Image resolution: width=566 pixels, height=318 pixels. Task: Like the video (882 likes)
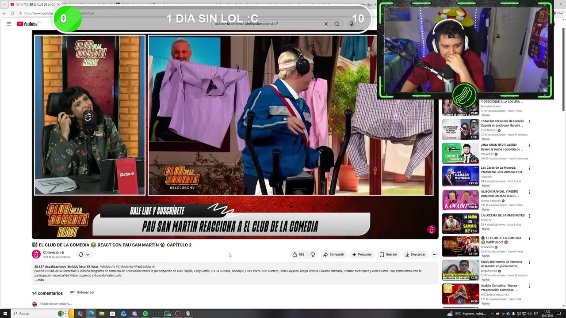298,254
